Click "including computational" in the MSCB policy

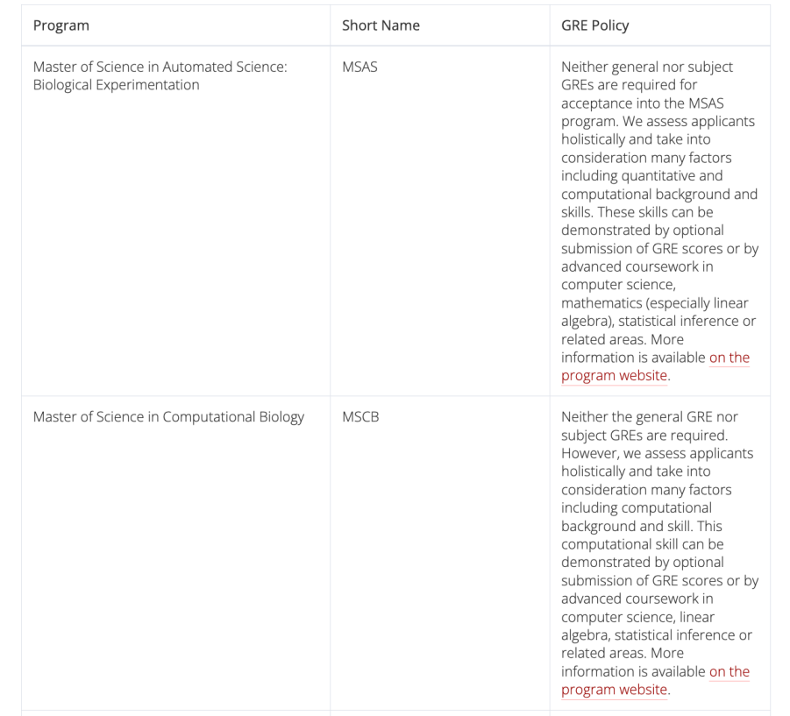[637, 507]
